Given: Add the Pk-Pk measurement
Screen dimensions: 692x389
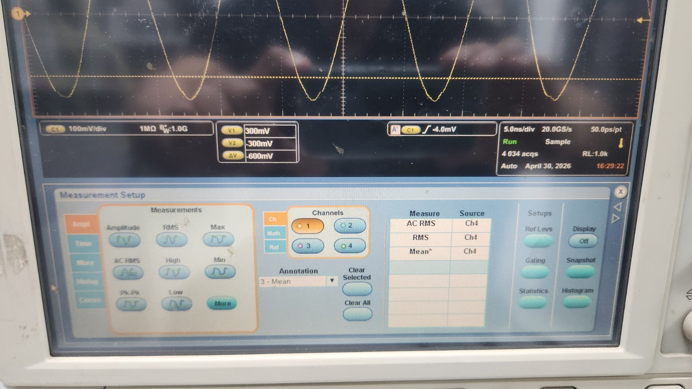Looking at the screenshot, I should point(131,304).
